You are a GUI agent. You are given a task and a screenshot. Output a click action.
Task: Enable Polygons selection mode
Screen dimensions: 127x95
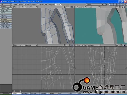pyautogui.click(x=26, y=93)
